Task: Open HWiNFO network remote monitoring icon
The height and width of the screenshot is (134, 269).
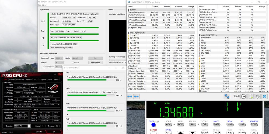Action: [x=227, y=96]
